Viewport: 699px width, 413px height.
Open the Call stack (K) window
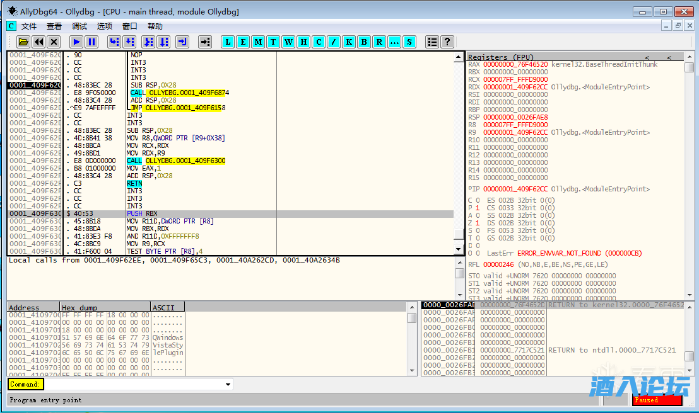(x=349, y=42)
